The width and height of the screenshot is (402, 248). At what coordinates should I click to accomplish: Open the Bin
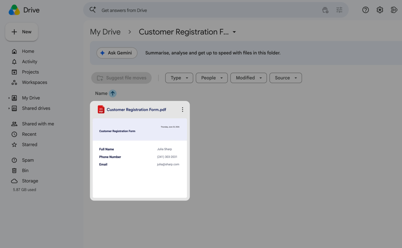coord(25,171)
